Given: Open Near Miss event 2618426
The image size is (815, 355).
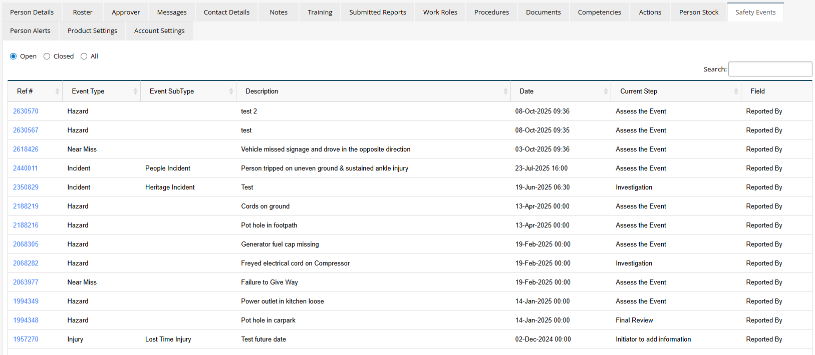Looking at the screenshot, I should [26, 149].
